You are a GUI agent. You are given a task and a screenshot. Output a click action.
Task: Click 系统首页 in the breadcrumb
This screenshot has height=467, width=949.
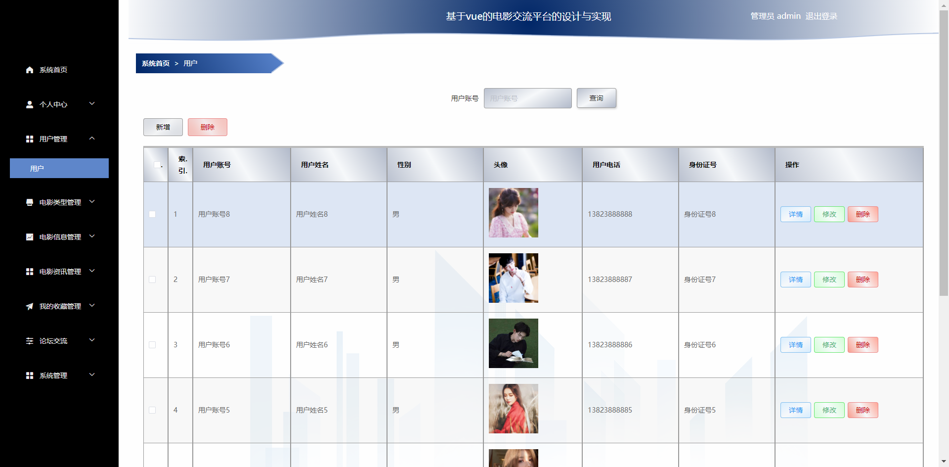click(156, 63)
